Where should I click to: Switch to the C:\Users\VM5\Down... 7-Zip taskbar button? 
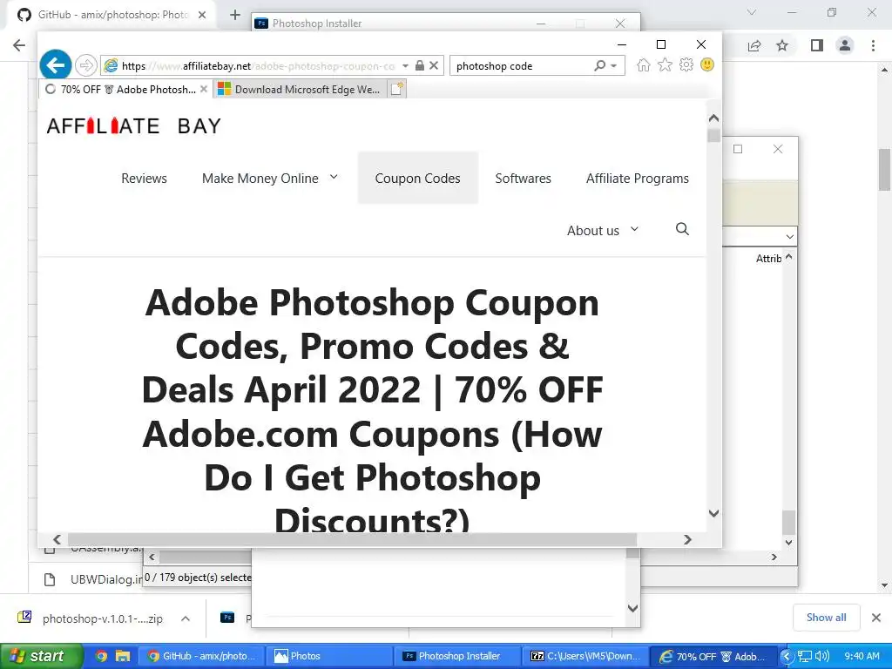pos(586,656)
